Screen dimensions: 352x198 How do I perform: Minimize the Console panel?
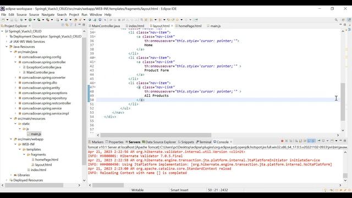[340, 141]
